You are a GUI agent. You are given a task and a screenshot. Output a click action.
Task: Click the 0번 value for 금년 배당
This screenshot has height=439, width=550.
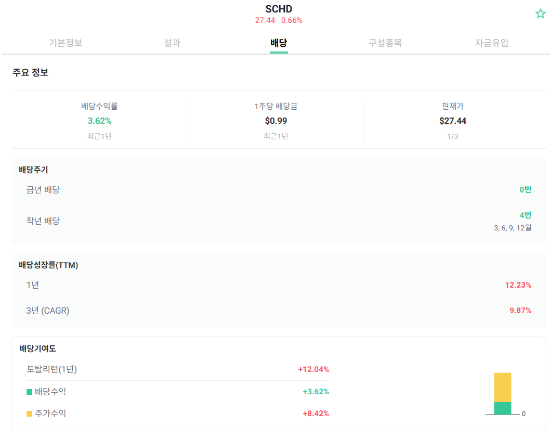tap(526, 190)
